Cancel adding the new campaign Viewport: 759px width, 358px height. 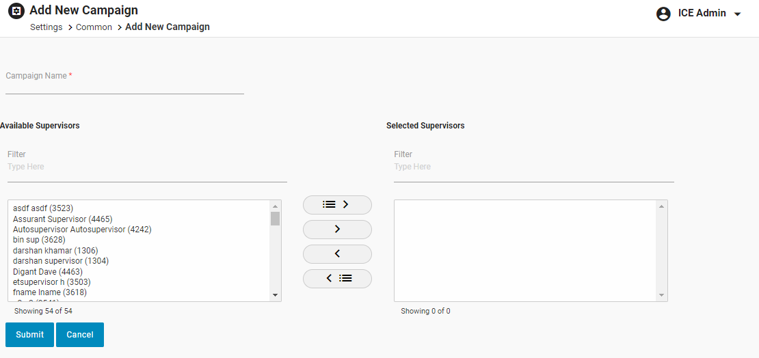[x=80, y=335]
